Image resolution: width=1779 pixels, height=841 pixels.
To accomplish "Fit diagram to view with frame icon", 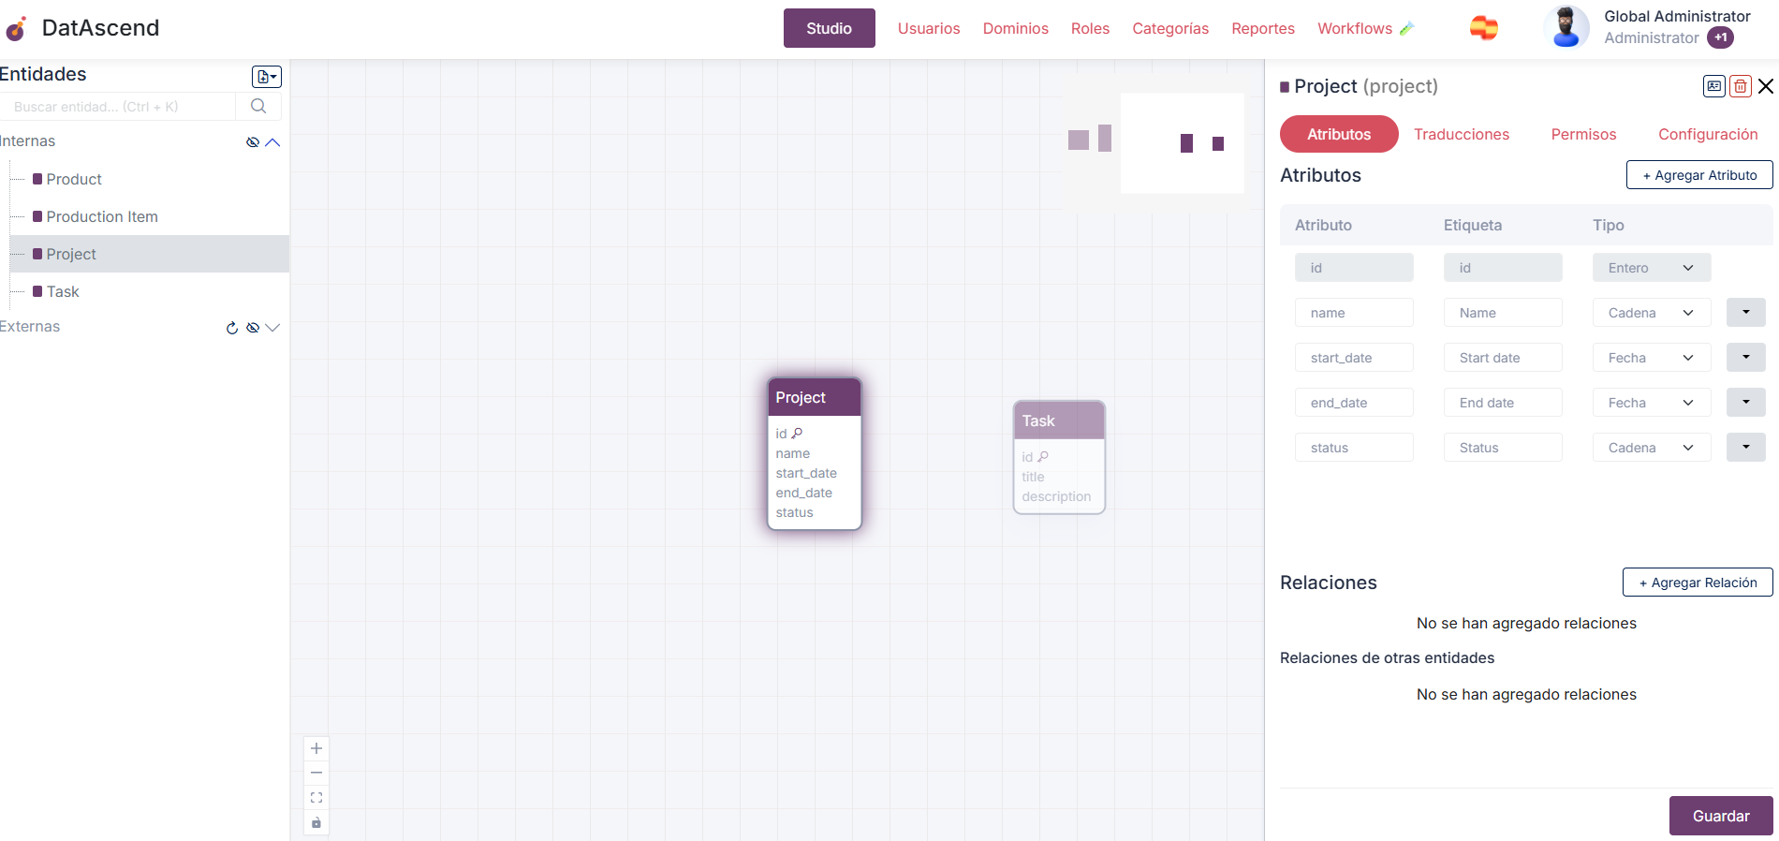I will [316, 798].
